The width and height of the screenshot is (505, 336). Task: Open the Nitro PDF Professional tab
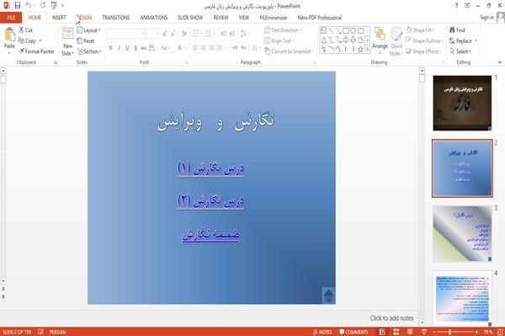pos(319,18)
